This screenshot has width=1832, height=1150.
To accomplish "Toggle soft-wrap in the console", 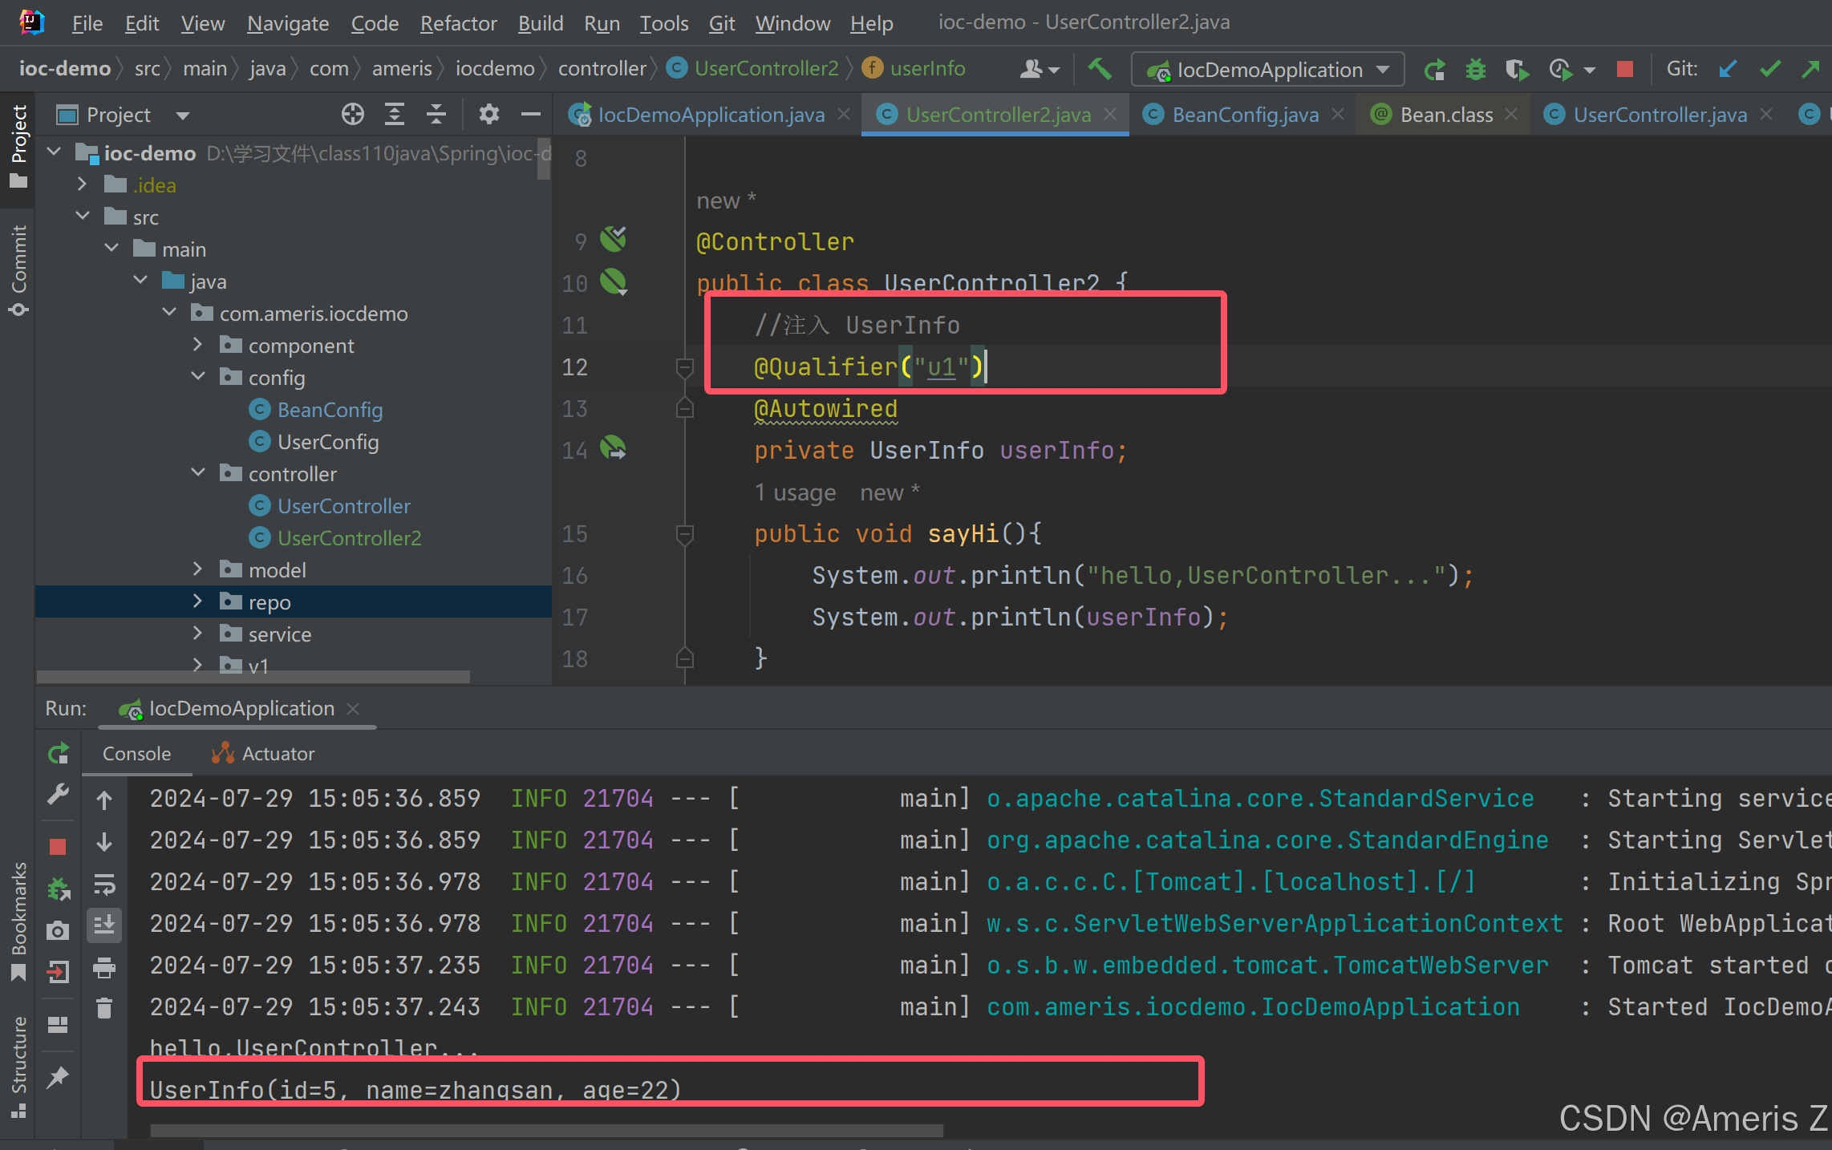I will [x=104, y=884].
